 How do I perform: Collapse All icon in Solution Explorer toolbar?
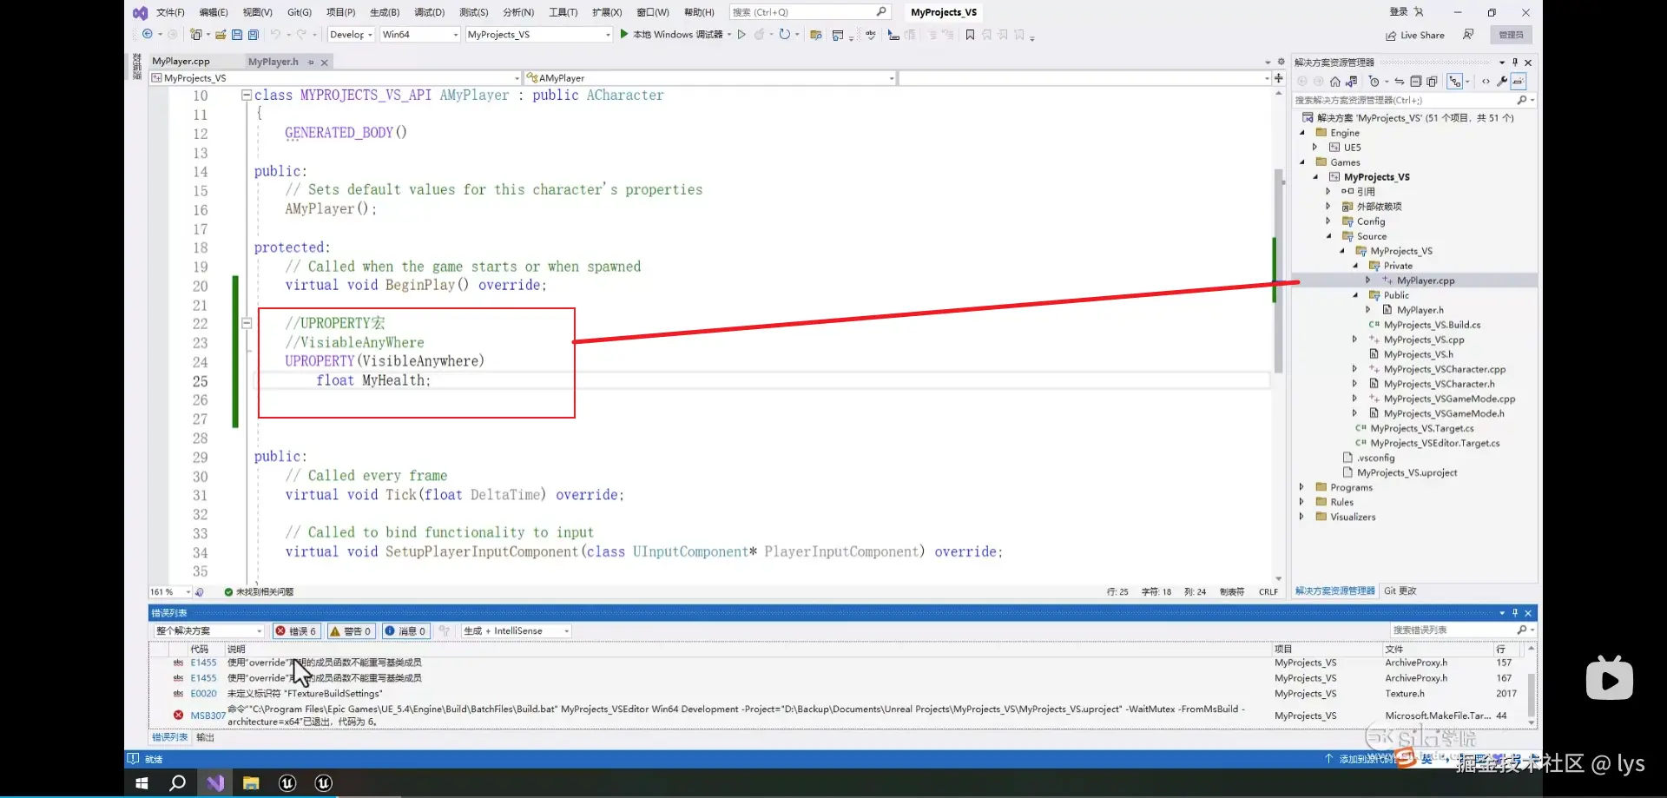(1415, 82)
